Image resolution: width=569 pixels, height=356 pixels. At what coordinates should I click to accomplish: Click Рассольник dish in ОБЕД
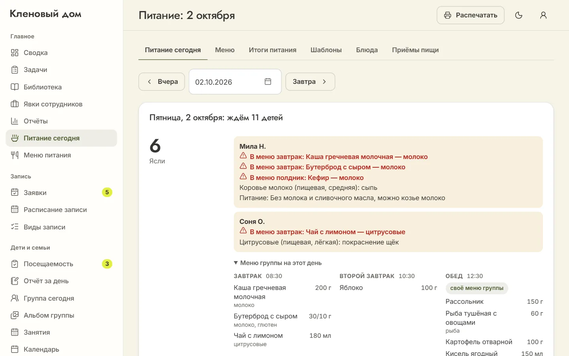(464, 301)
